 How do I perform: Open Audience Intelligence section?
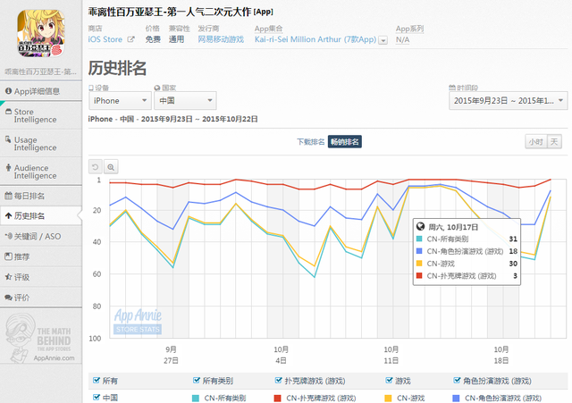tap(41, 172)
